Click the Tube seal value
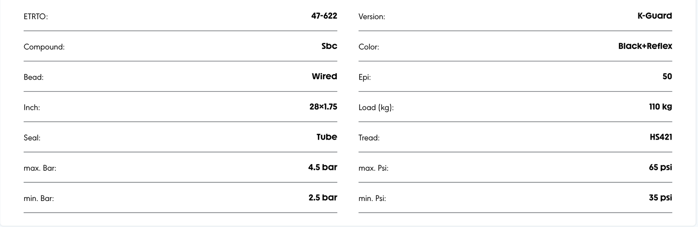This screenshot has width=698, height=227. point(327,137)
